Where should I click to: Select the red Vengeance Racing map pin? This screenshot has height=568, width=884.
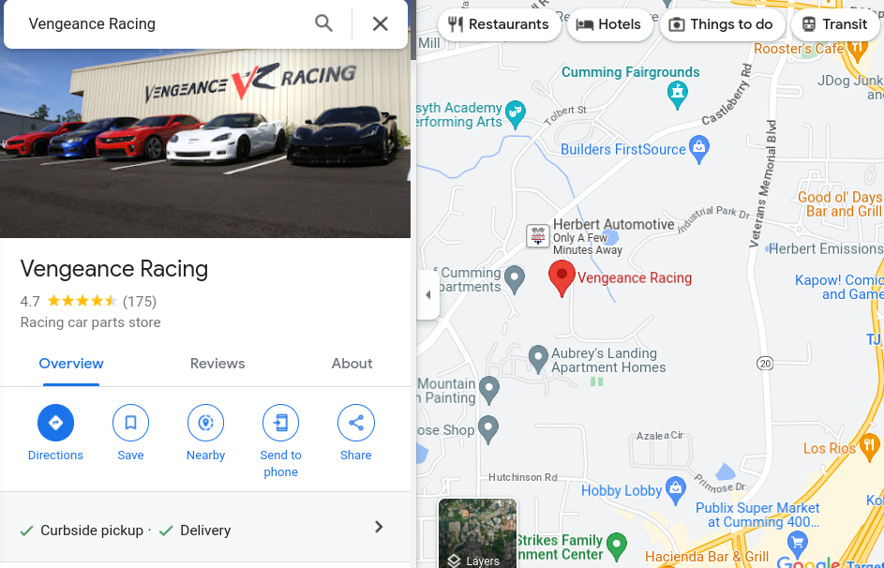pos(562,278)
